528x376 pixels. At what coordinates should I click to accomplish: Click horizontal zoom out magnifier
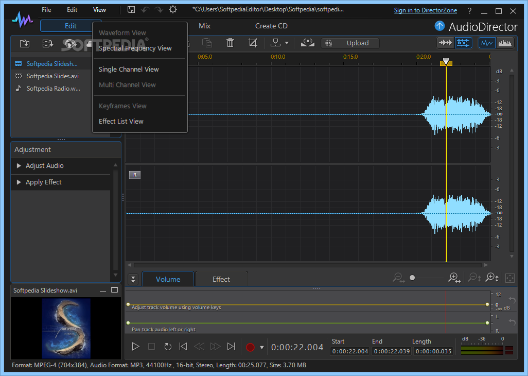[x=399, y=278]
